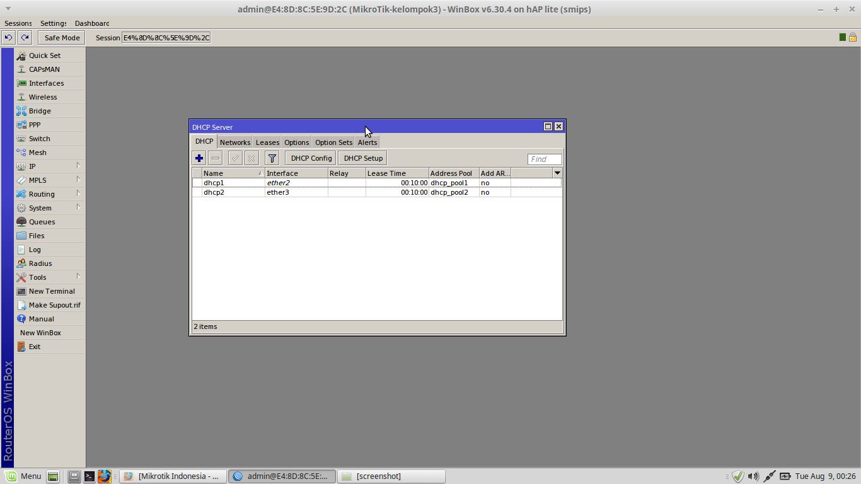Click the Redo arrow icon
The height and width of the screenshot is (484, 861).
(x=25, y=37)
